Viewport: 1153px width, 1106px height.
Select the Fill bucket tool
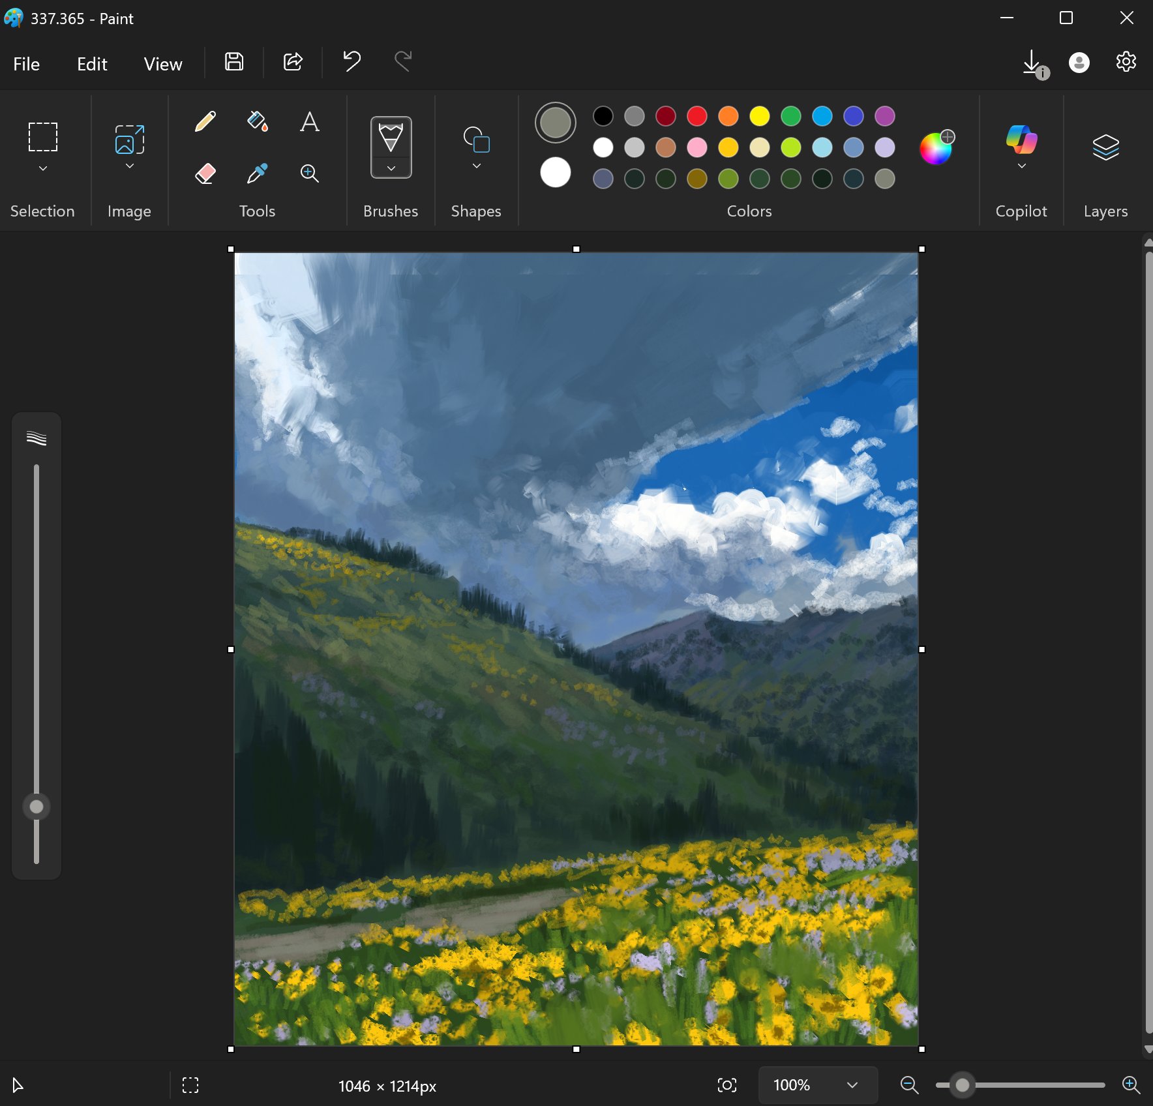[x=258, y=121]
